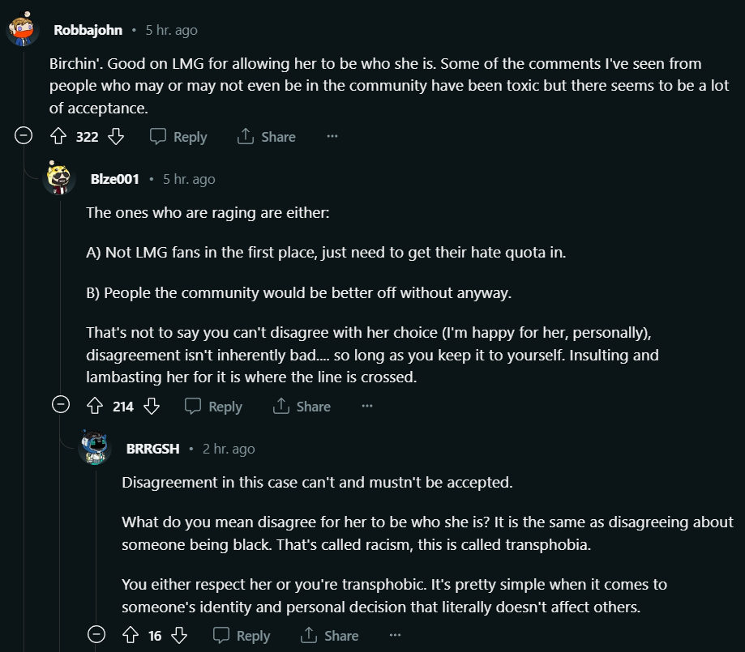Collapse BRRGSH's comment thread

click(x=96, y=634)
